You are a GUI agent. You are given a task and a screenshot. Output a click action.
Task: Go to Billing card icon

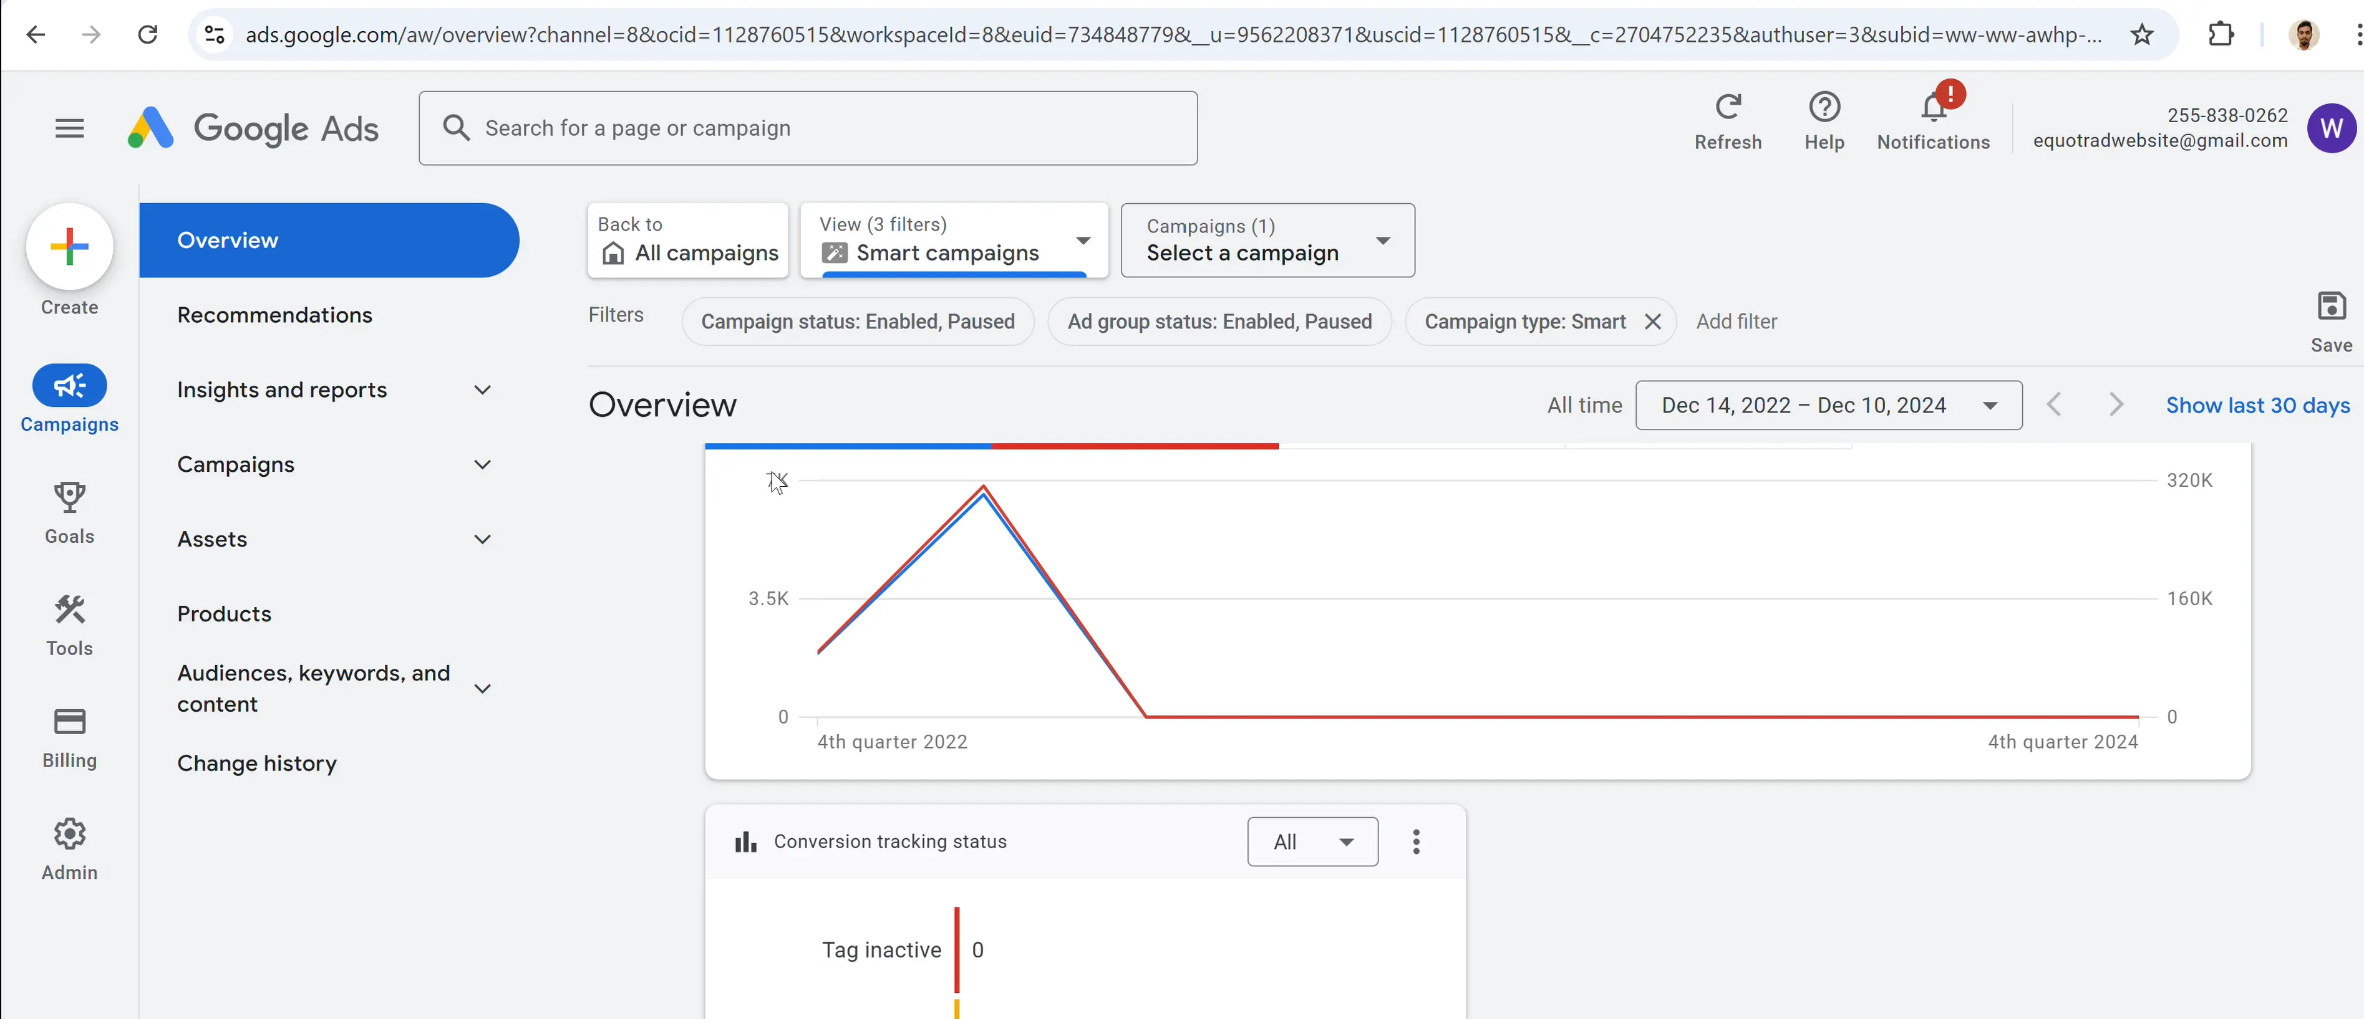tap(70, 722)
